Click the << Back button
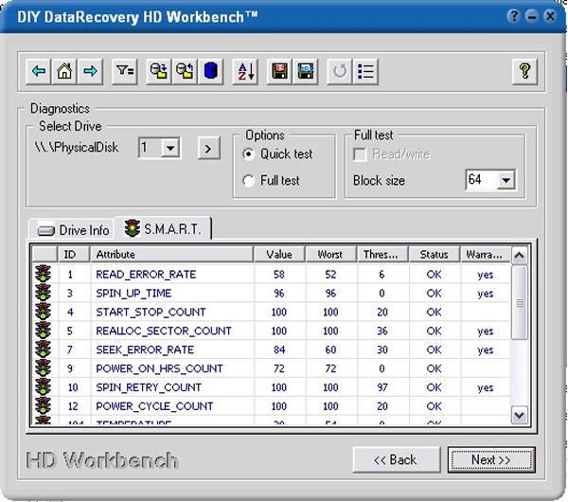Screen dimensions: 568x502 pyautogui.click(x=397, y=459)
